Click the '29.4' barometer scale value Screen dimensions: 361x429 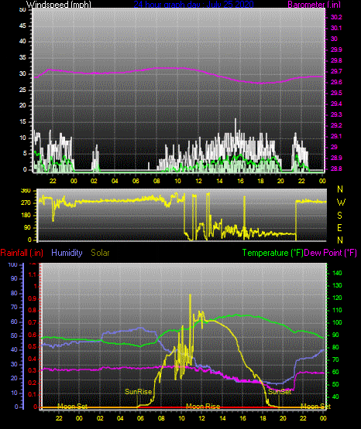tap(336, 104)
